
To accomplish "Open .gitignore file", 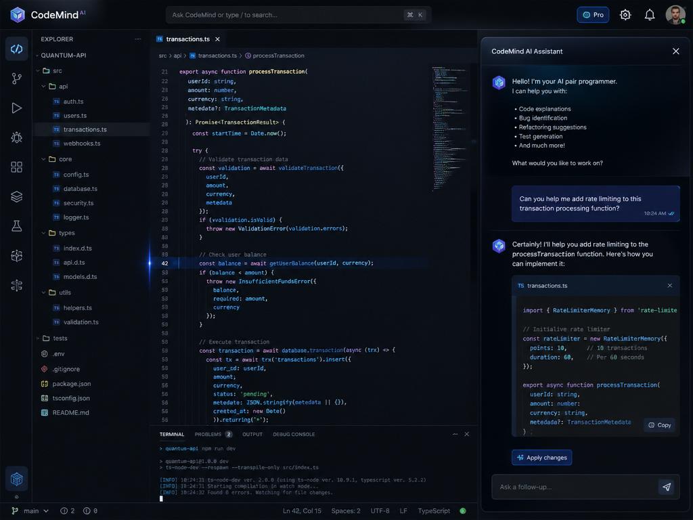I will [x=66, y=369].
